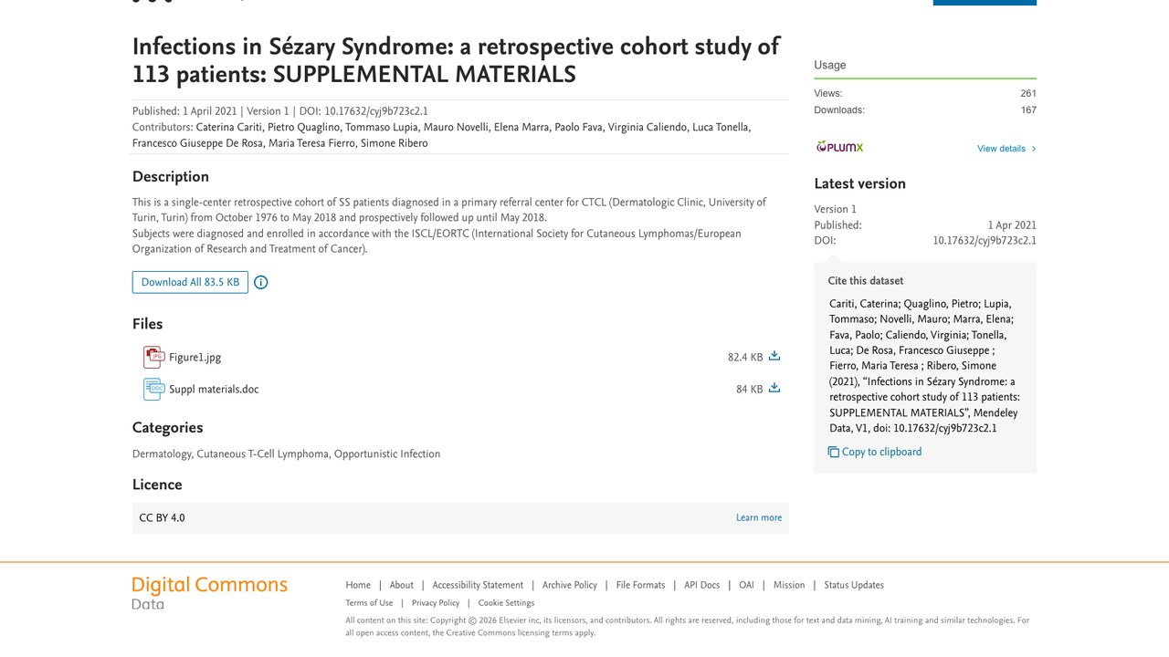This screenshot has height=657, width=1169.
Task: Expand PlumX View details chevron
Action: pyautogui.click(x=1033, y=149)
